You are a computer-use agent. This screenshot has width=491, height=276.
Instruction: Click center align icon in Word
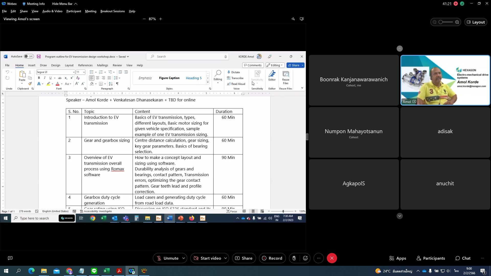(97, 78)
